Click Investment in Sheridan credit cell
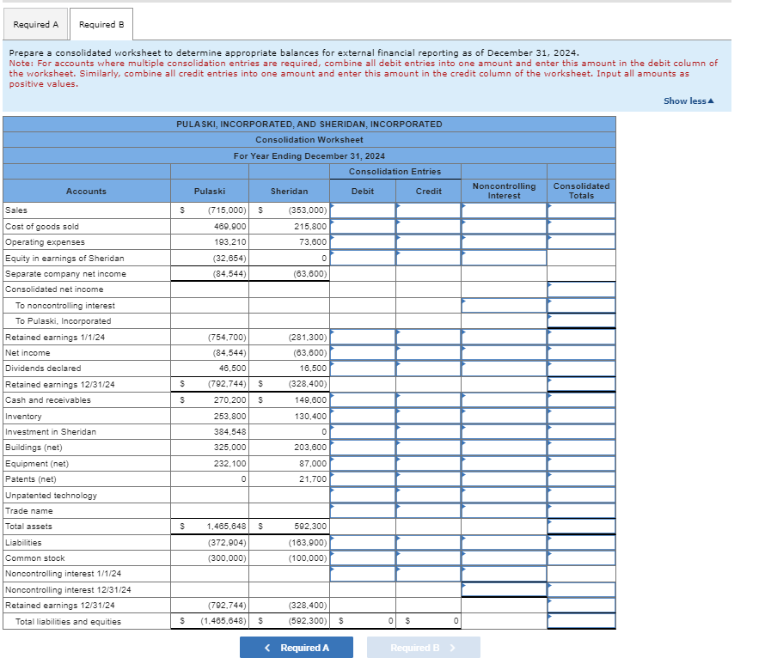Image resolution: width=771 pixels, height=658 pixels. (x=428, y=432)
